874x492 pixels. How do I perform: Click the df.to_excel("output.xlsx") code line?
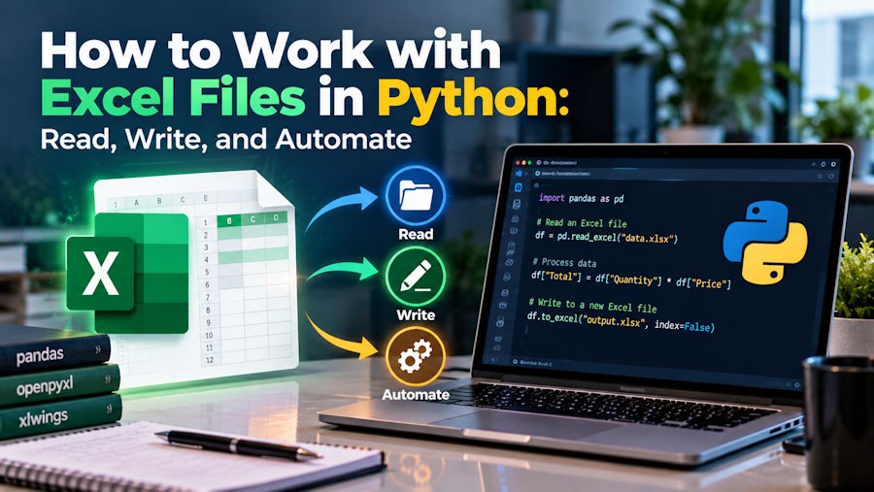621,322
